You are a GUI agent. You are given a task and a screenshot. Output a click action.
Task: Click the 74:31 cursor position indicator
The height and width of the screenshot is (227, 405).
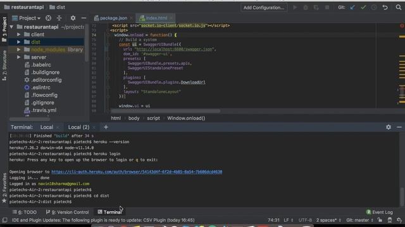pos(273,220)
